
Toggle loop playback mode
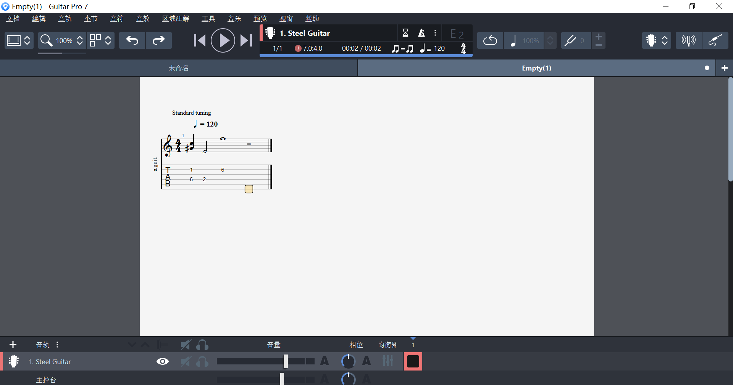pyautogui.click(x=490, y=40)
